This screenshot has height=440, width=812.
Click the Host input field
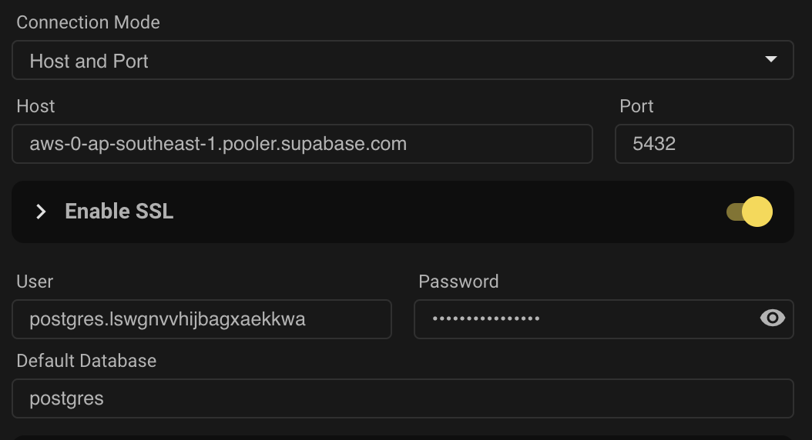click(302, 144)
